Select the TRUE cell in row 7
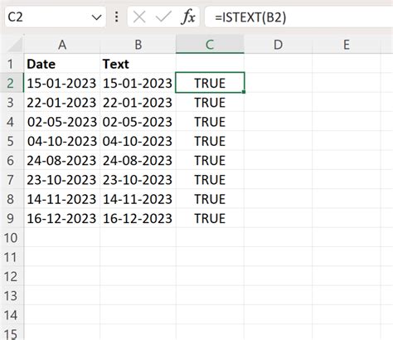 point(210,180)
